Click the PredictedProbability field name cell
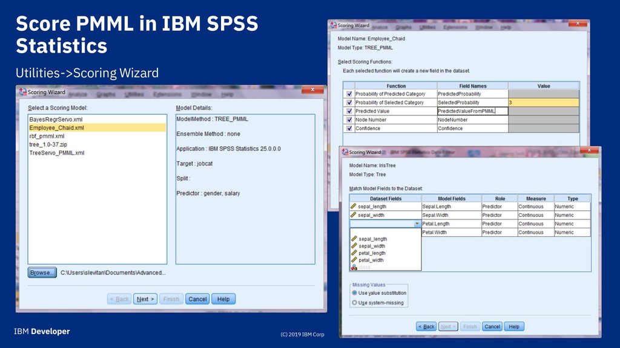 (472, 94)
